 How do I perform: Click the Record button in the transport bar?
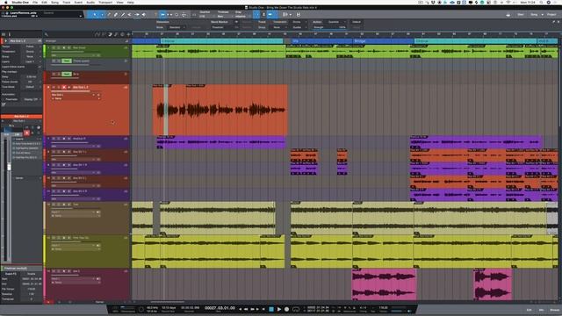tap(287, 309)
